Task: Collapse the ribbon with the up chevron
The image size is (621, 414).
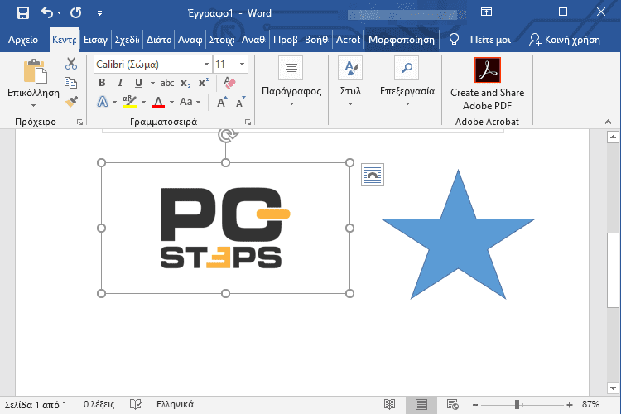Action: click(608, 122)
